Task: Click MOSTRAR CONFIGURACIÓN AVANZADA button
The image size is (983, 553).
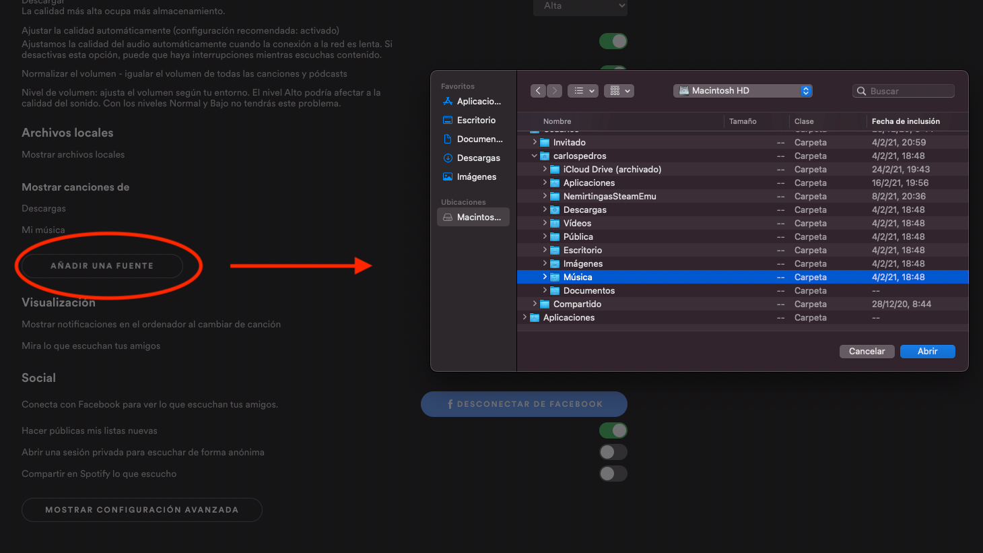Action: tap(142, 510)
